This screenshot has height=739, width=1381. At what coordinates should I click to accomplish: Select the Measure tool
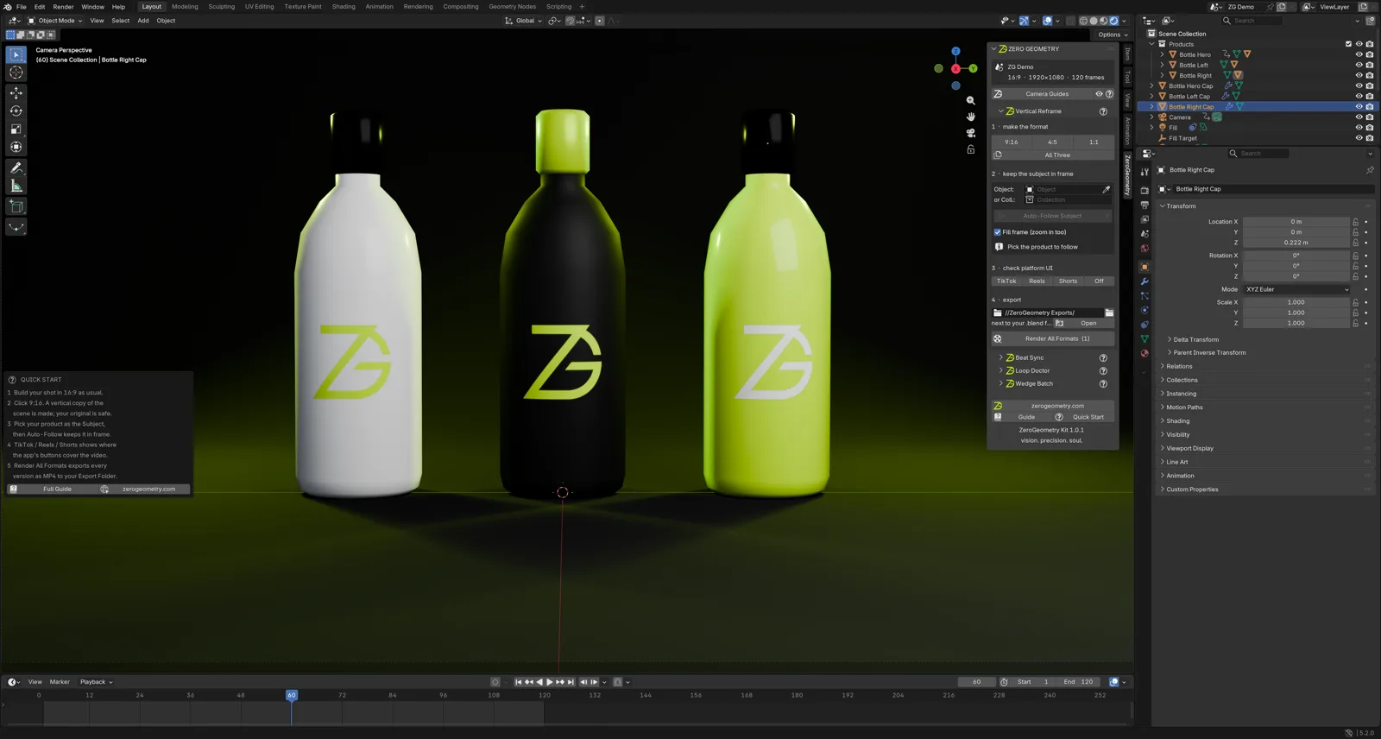point(16,186)
